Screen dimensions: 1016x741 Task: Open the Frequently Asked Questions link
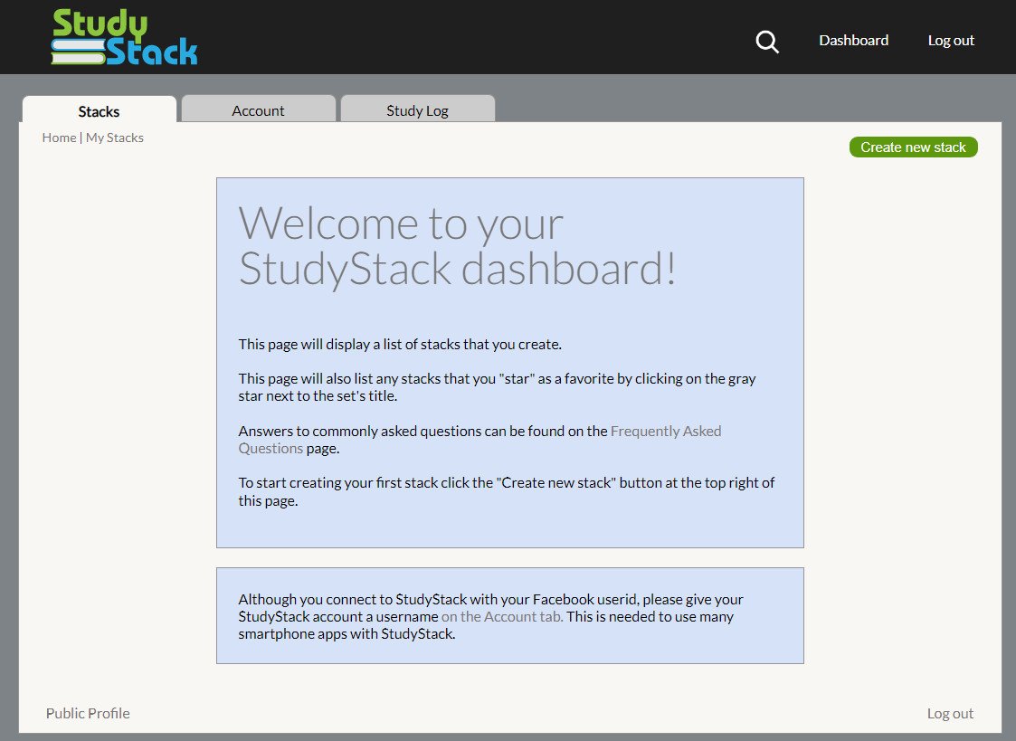pos(665,432)
